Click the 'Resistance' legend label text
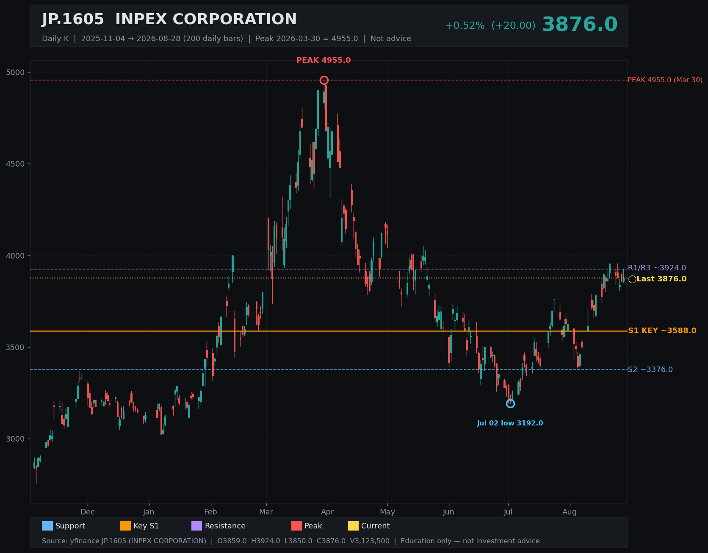This screenshot has width=708, height=553. tap(225, 526)
